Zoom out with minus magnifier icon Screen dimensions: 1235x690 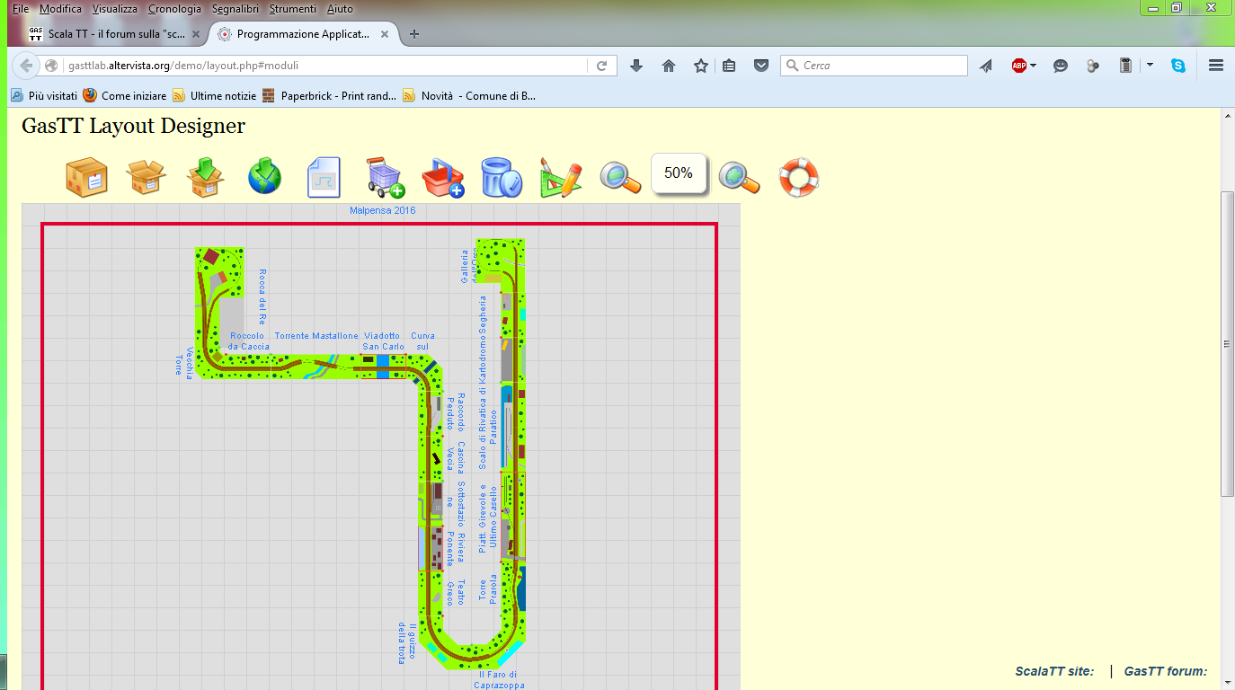tap(619, 177)
